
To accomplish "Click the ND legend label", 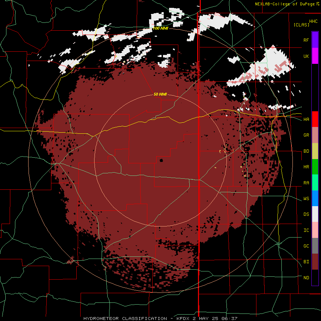I will (x=306, y=278).
